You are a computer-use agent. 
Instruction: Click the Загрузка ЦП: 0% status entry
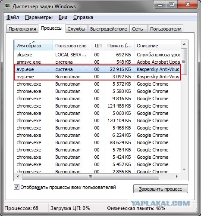[70, 208]
